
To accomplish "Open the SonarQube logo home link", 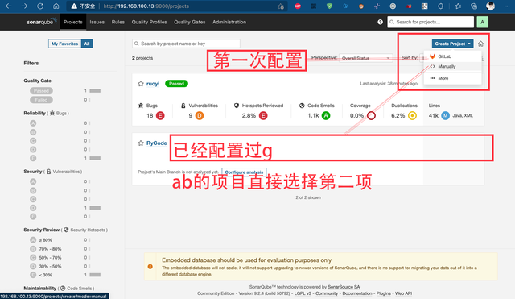I will point(41,22).
